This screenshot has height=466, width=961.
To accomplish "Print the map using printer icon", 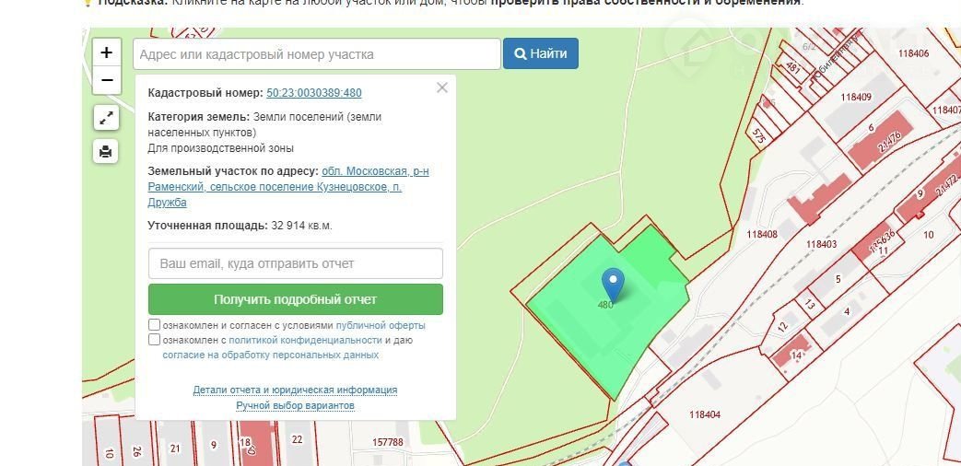I will coord(107,151).
